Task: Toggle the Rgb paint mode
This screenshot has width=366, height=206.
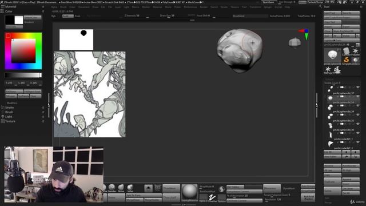Action: point(54,16)
